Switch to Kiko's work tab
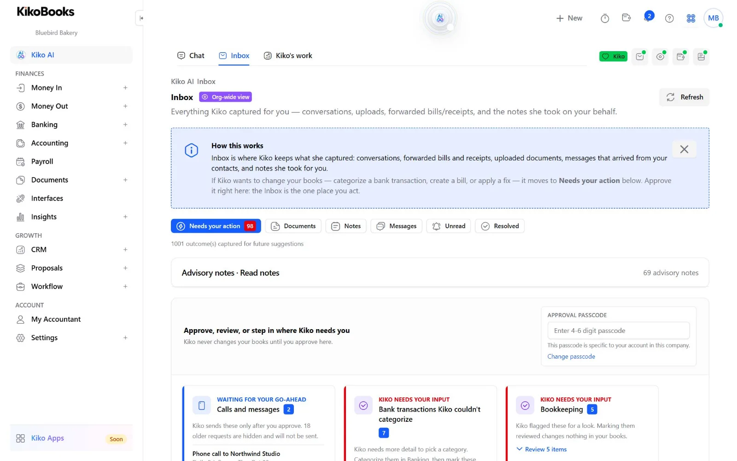The image size is (737, 461). (288, 56)
